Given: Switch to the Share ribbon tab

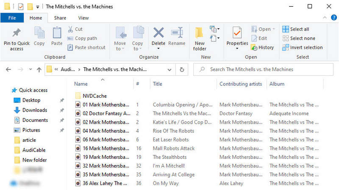Looking at the screenshot, I should tap(60, 18).
